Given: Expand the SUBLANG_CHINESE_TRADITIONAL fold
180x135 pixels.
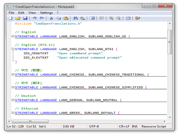Looking at the screenshot, I should (x=13, y=74).
